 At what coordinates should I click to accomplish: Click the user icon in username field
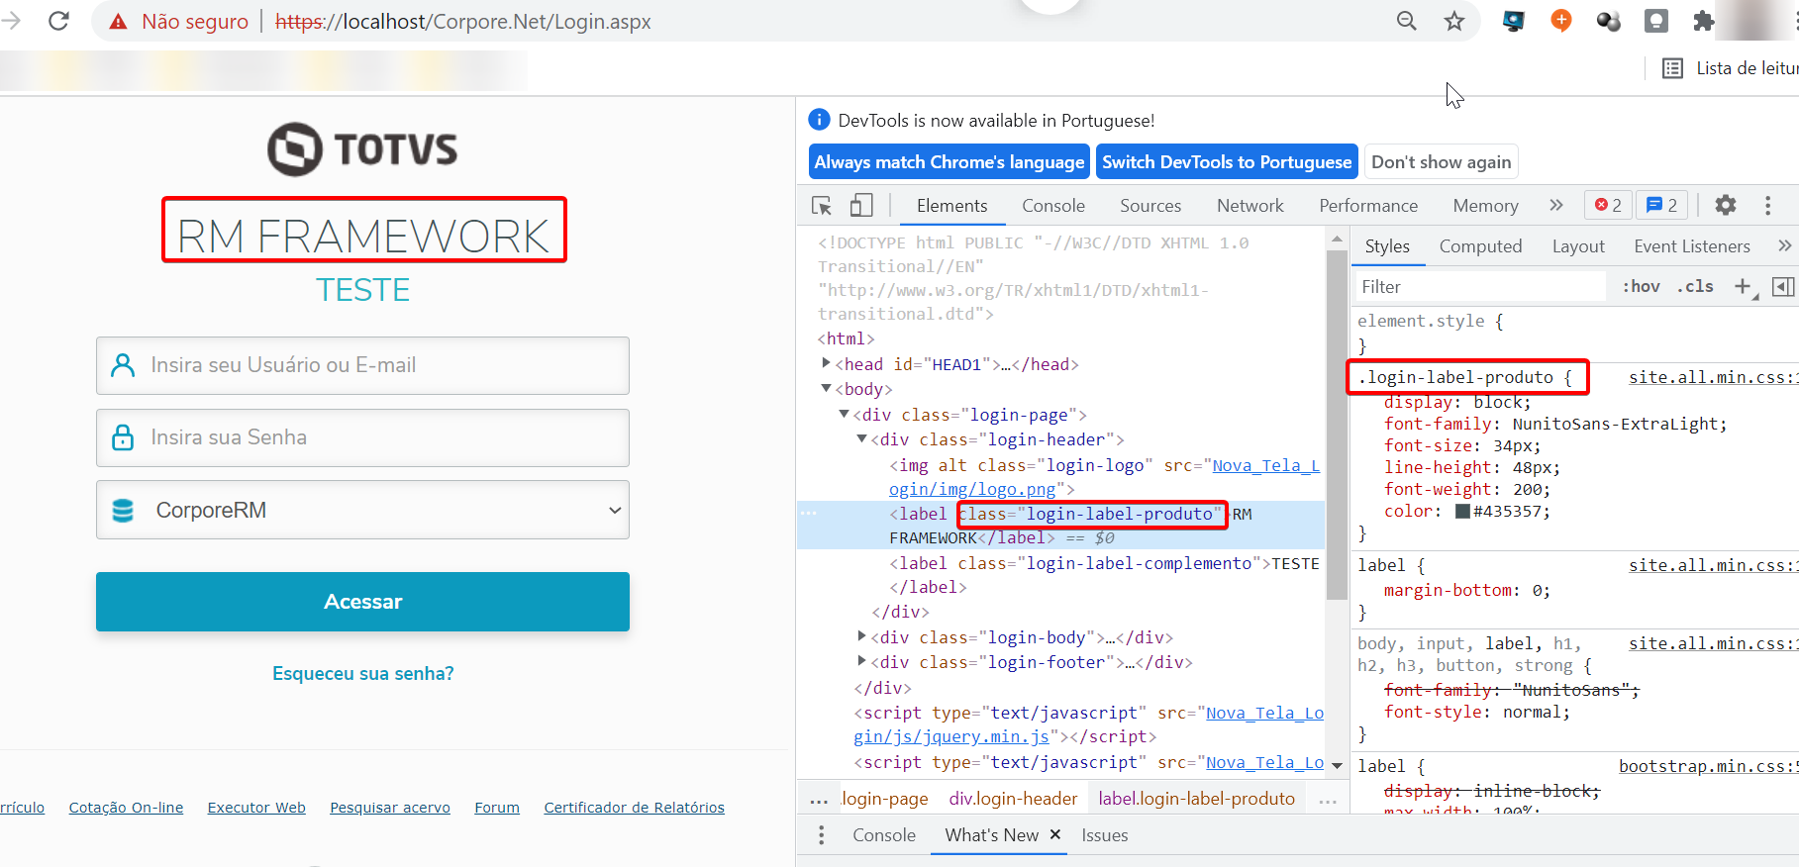pos(123,365)
